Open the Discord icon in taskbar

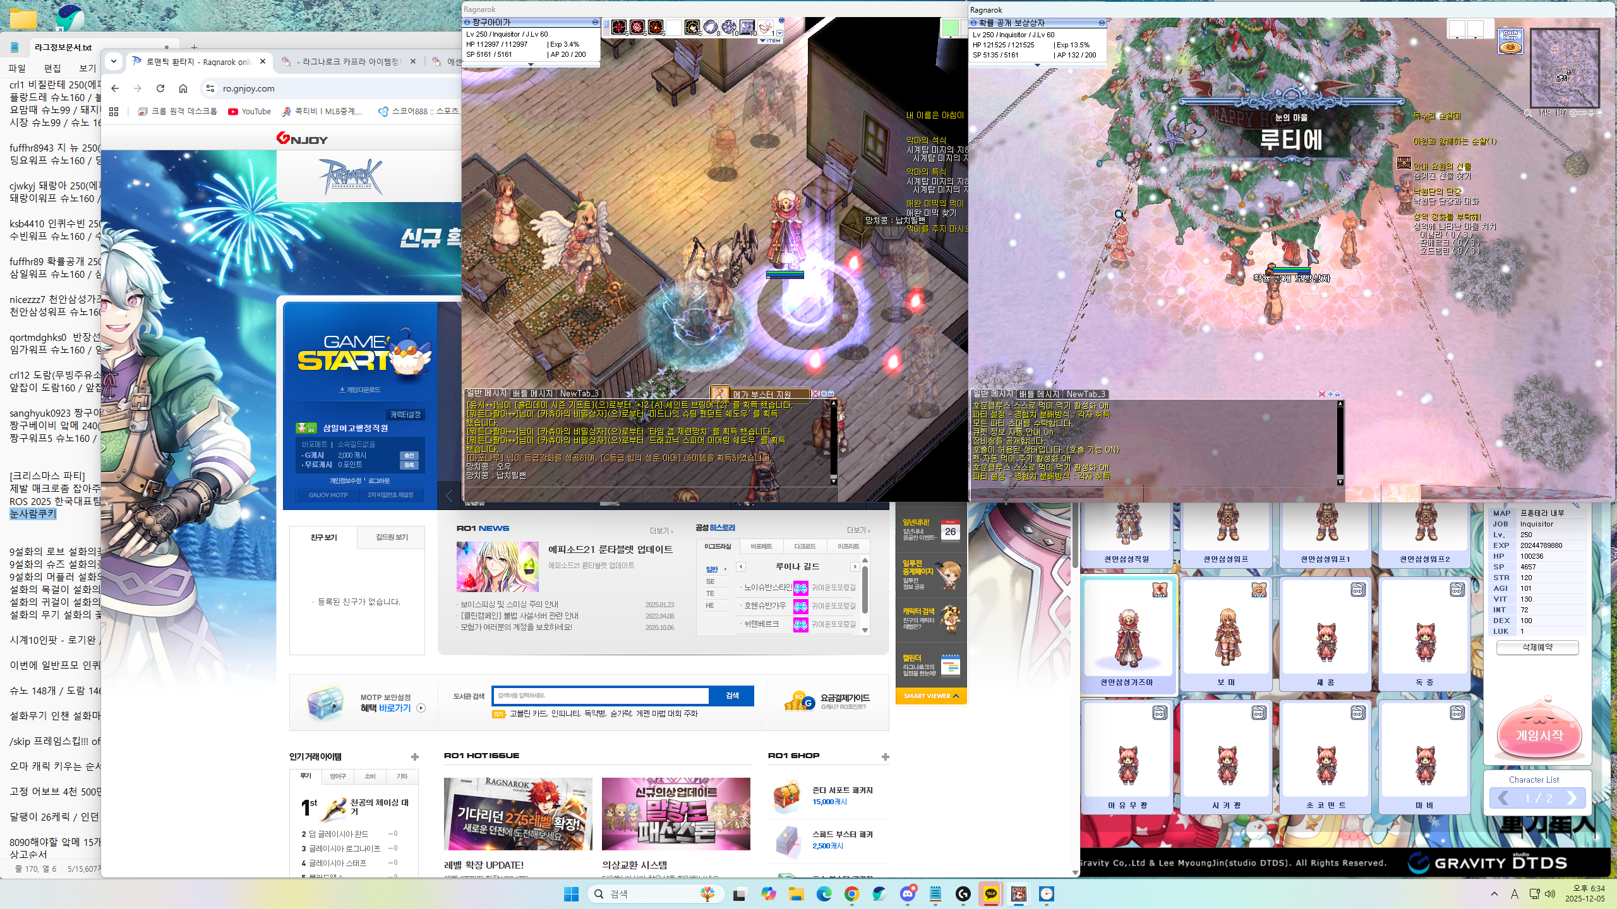click(x=908, y=894)
